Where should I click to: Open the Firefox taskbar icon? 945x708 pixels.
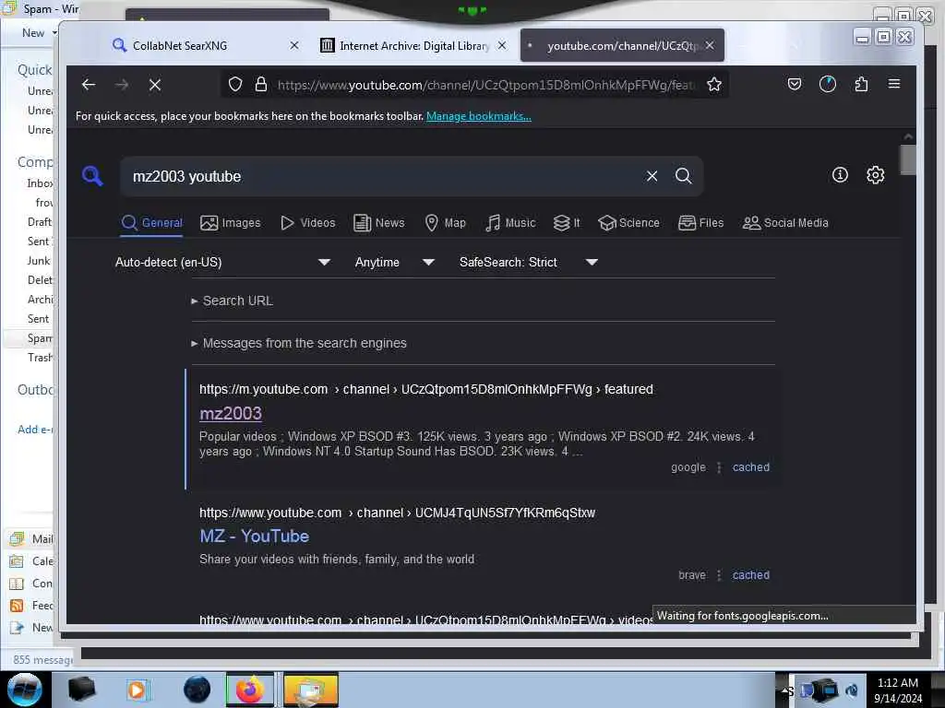pos(249,690)
